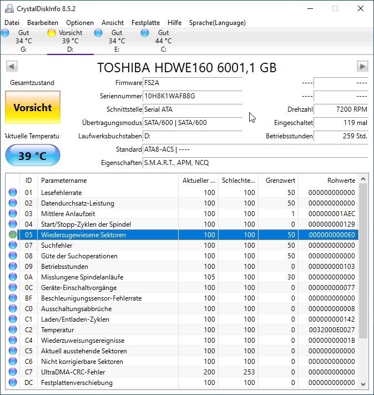
Task: Click the 39 °C temperature button
Action: click(33, 155)
